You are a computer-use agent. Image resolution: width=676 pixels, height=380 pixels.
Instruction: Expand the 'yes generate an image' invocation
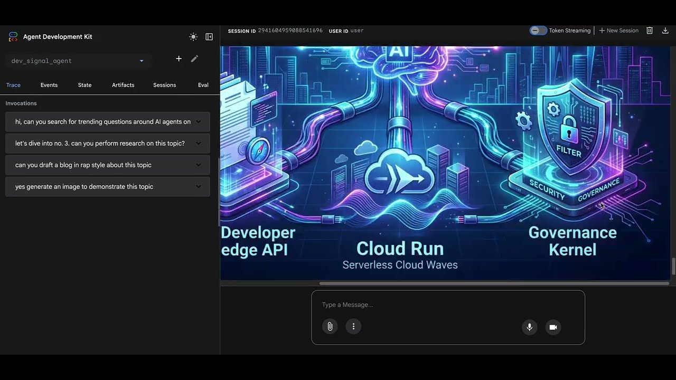pyautogui.click(x=108, y=187)
